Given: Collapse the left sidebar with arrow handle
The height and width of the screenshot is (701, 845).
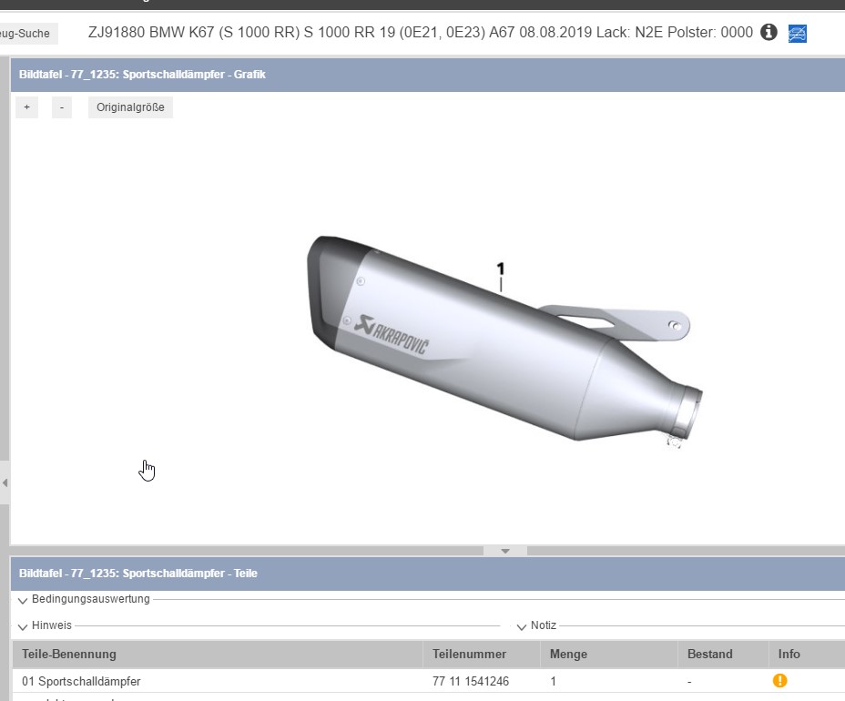Looking at the screenshot, I should [x=5, y=483].
